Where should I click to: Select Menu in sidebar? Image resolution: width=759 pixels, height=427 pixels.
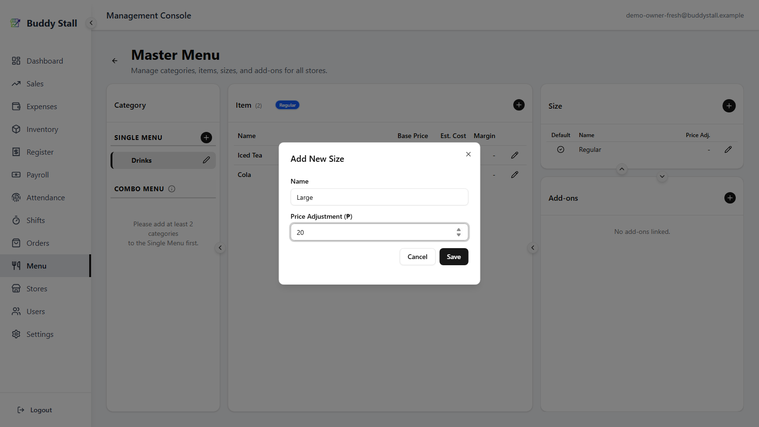click(x=45, y=266)
